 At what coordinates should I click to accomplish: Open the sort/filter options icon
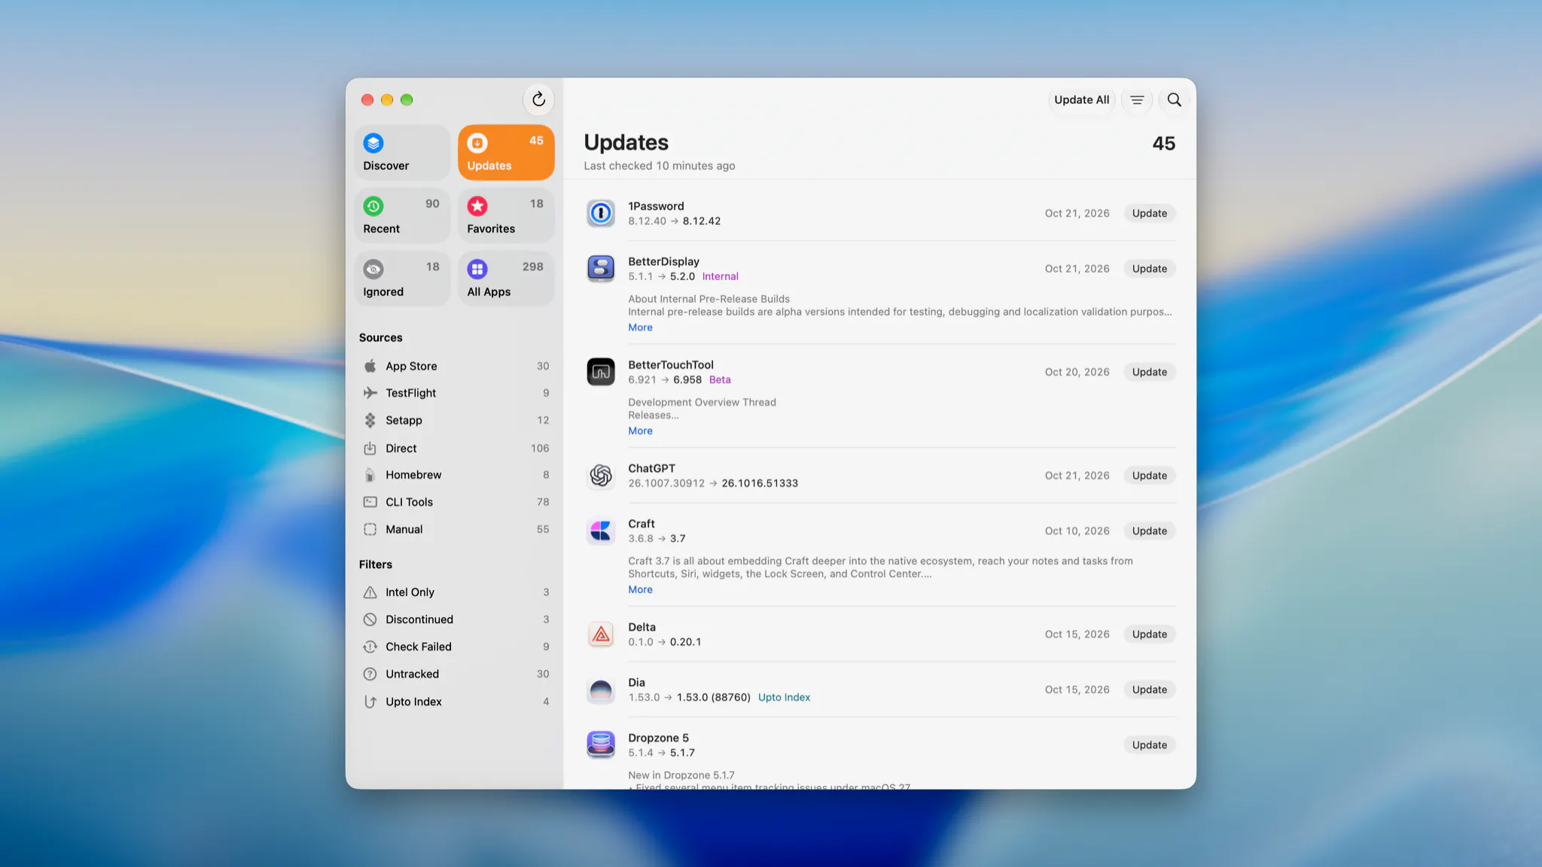1137,99
